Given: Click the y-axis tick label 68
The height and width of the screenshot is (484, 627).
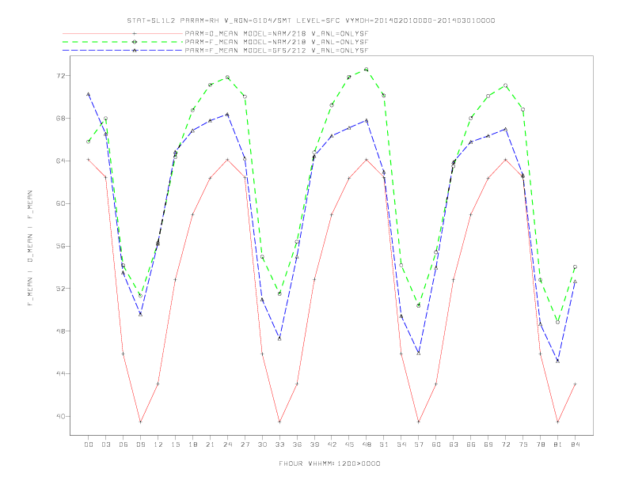Looking at the screenshot, I should [x=61, y=118].
